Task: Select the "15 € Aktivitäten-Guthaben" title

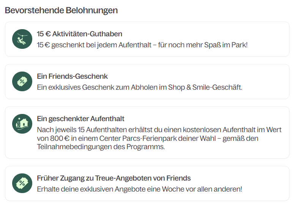Action: pyautogui.click(x=79, y=34)
